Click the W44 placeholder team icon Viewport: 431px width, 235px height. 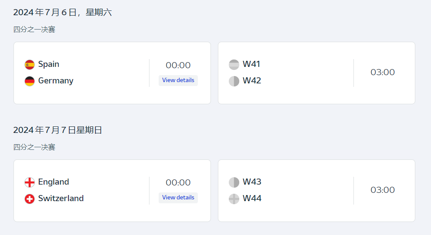click(x=234, y=199)
